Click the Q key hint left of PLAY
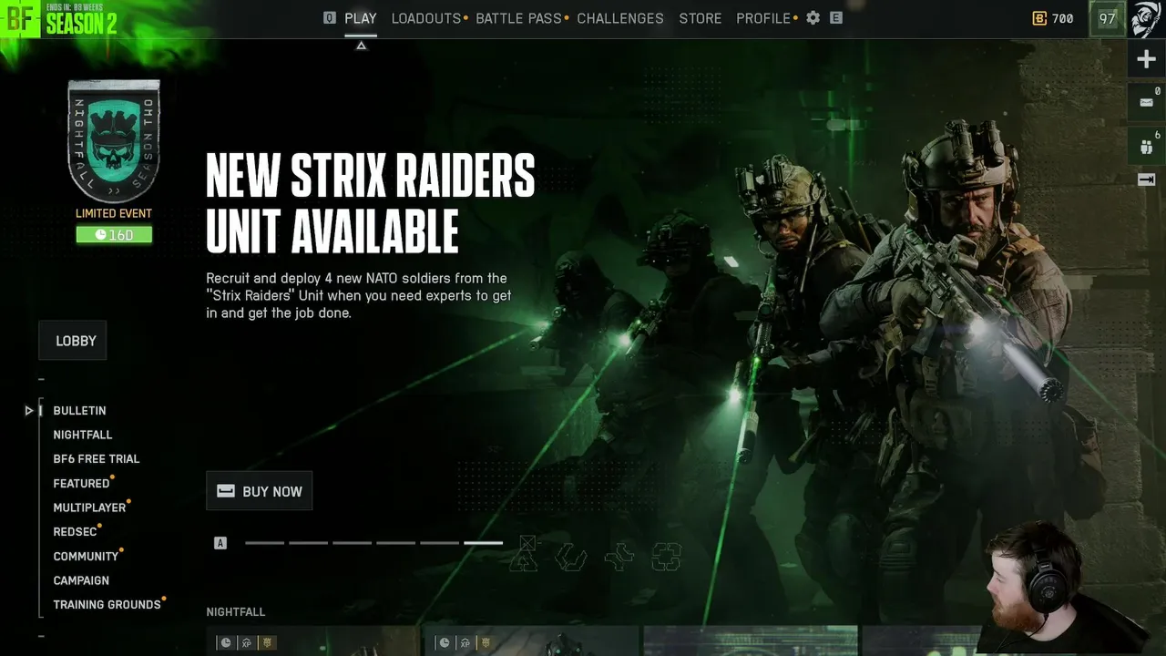 [x=330, y=17]
